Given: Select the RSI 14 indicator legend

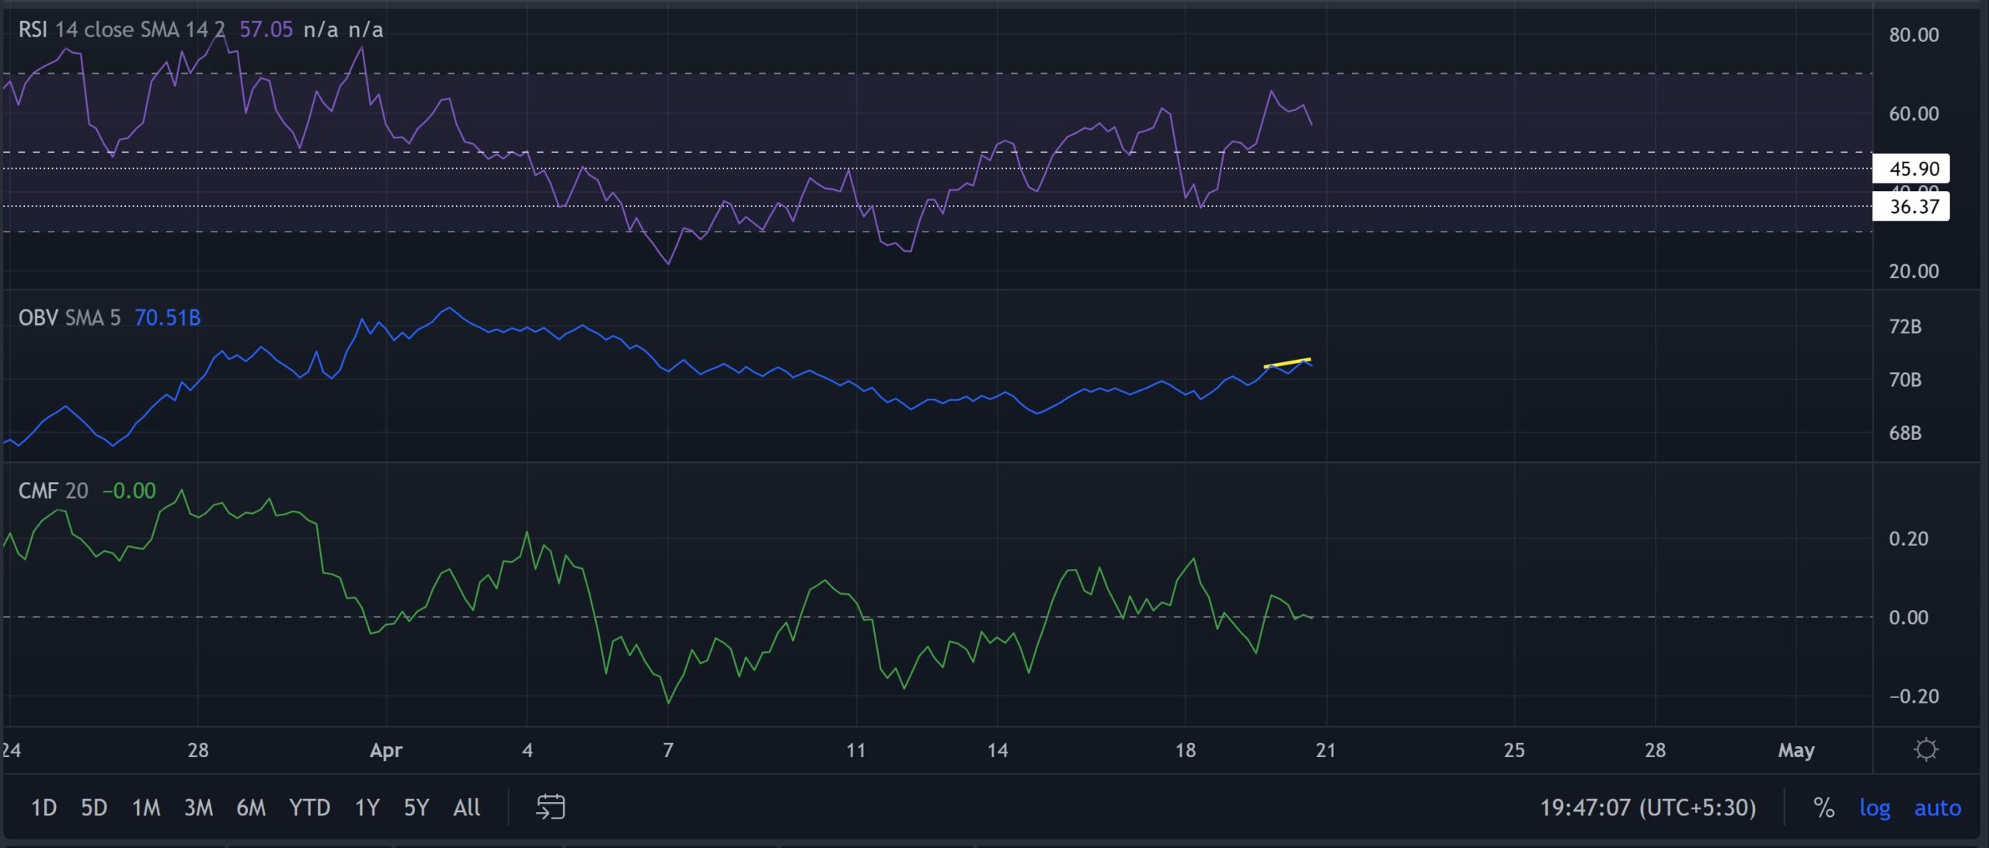Looking at the screenshot, I should point(35,31).
